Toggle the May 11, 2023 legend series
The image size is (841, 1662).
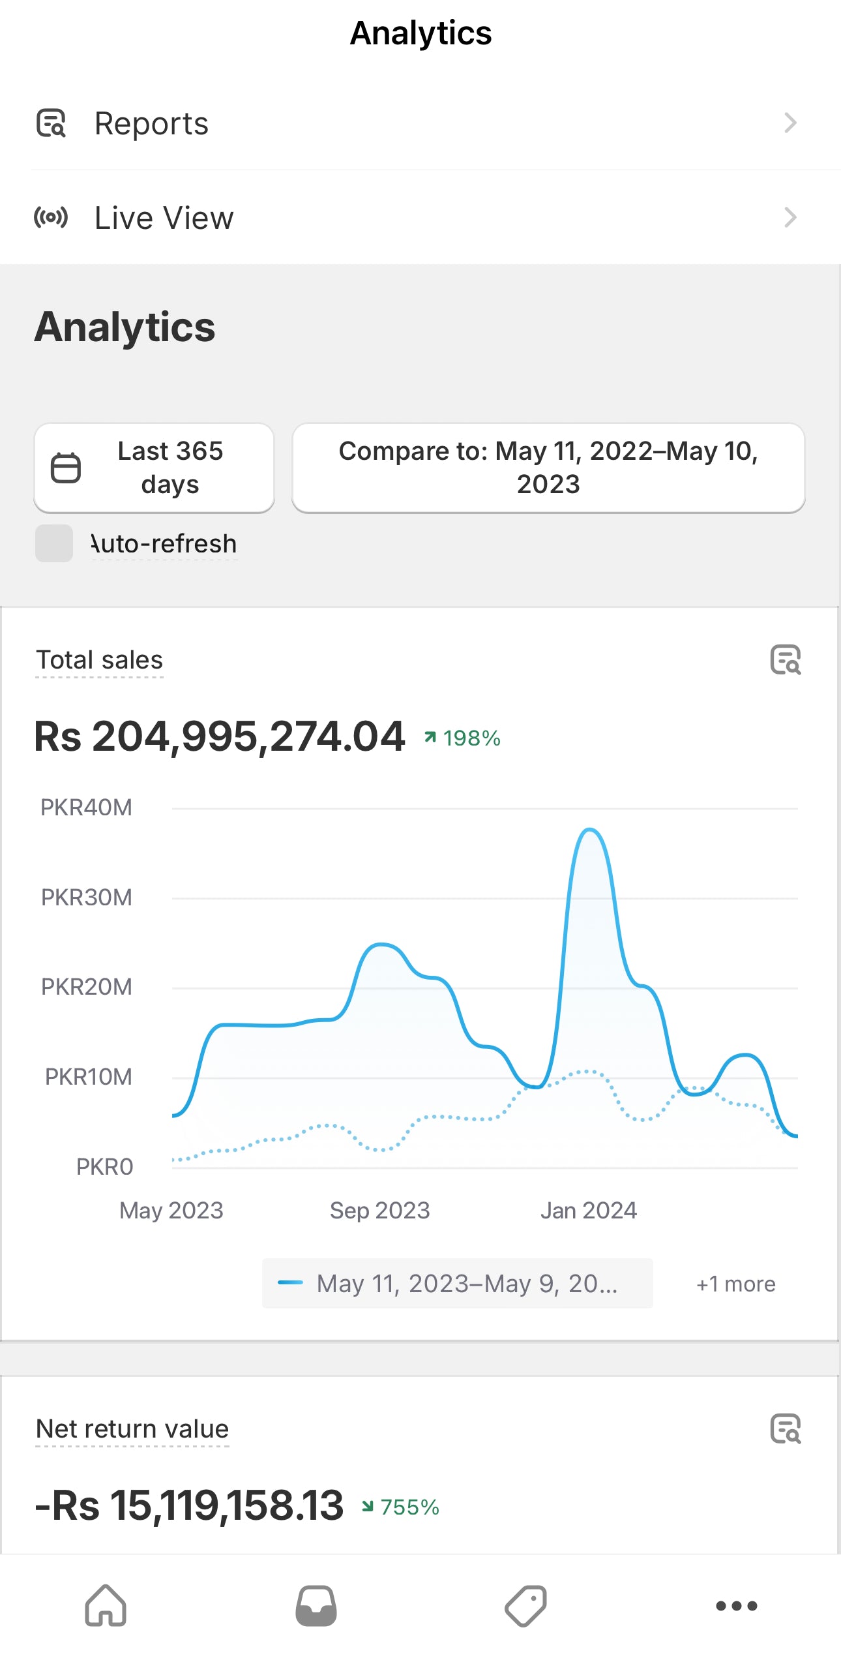(x=457, y=1283)
